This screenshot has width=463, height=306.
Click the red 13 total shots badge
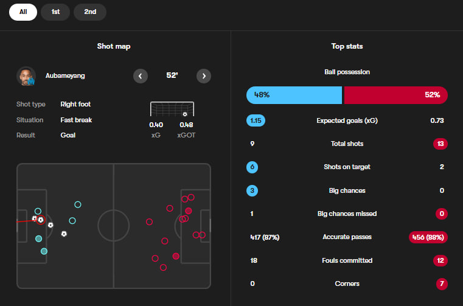[x=440, y=144]
